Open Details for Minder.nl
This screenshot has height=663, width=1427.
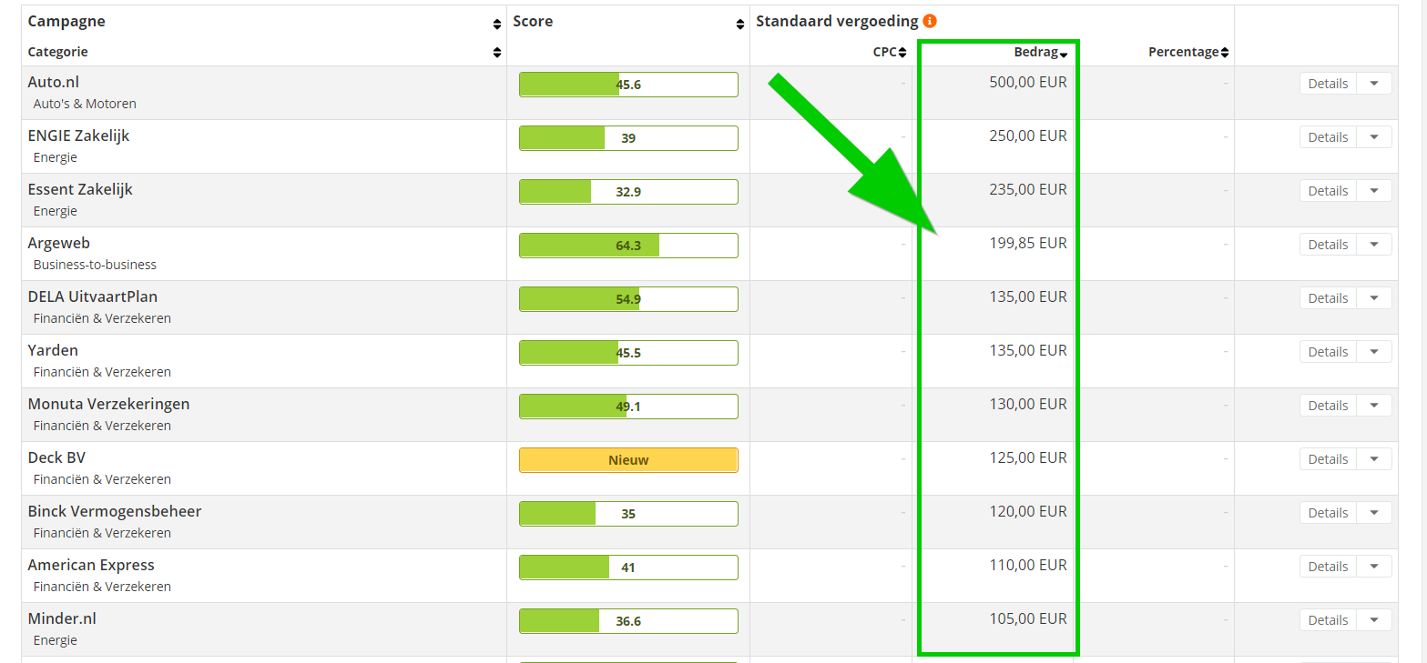pyautogui.click(x=1328, y=620)
